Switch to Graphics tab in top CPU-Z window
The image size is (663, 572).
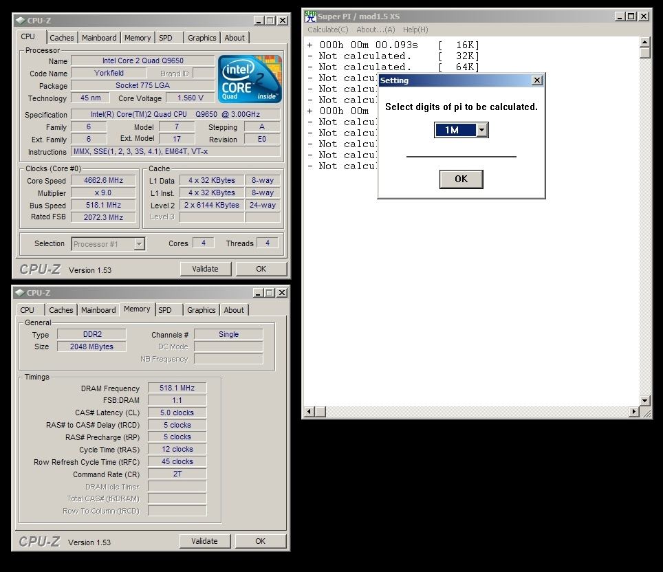pyautogui.click(x=202, y=38)
